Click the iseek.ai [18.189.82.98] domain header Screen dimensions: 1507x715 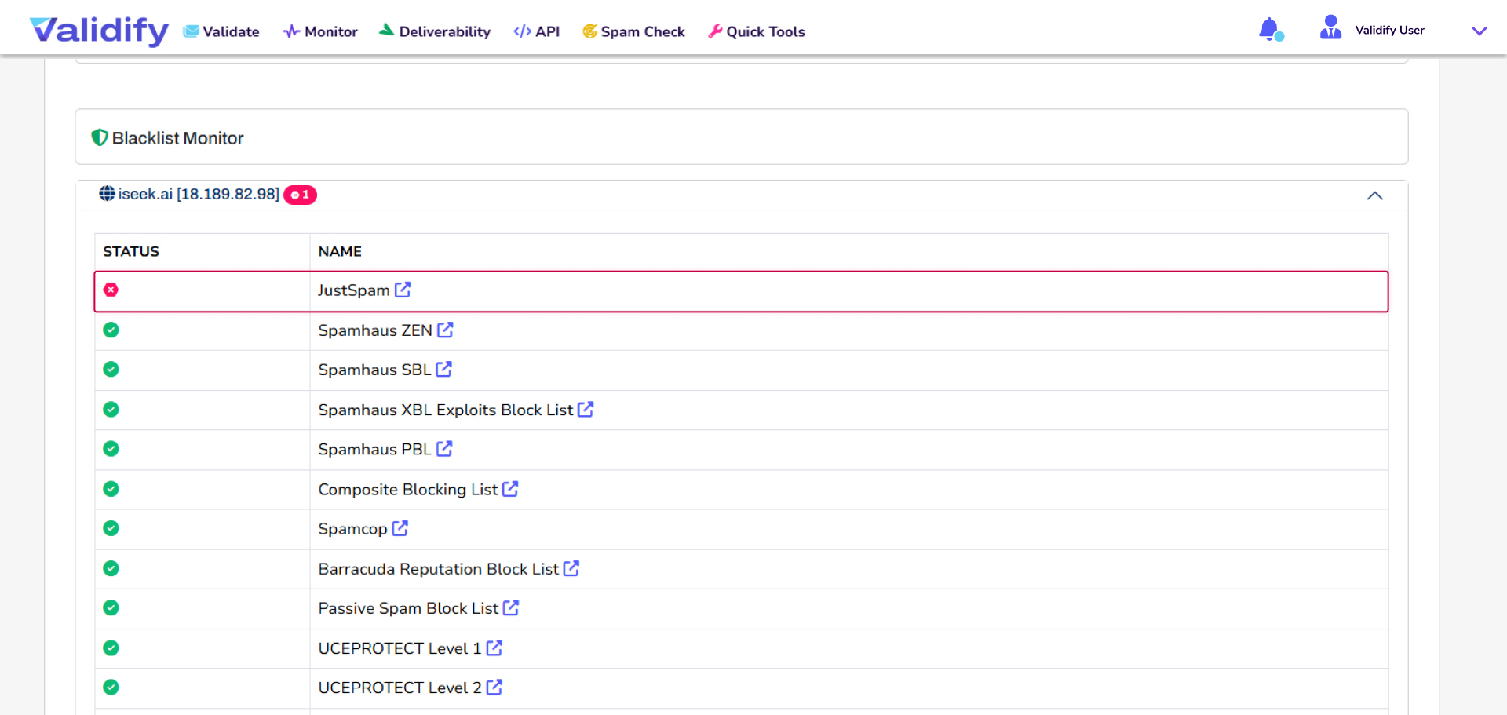click(x=198, y=194)
